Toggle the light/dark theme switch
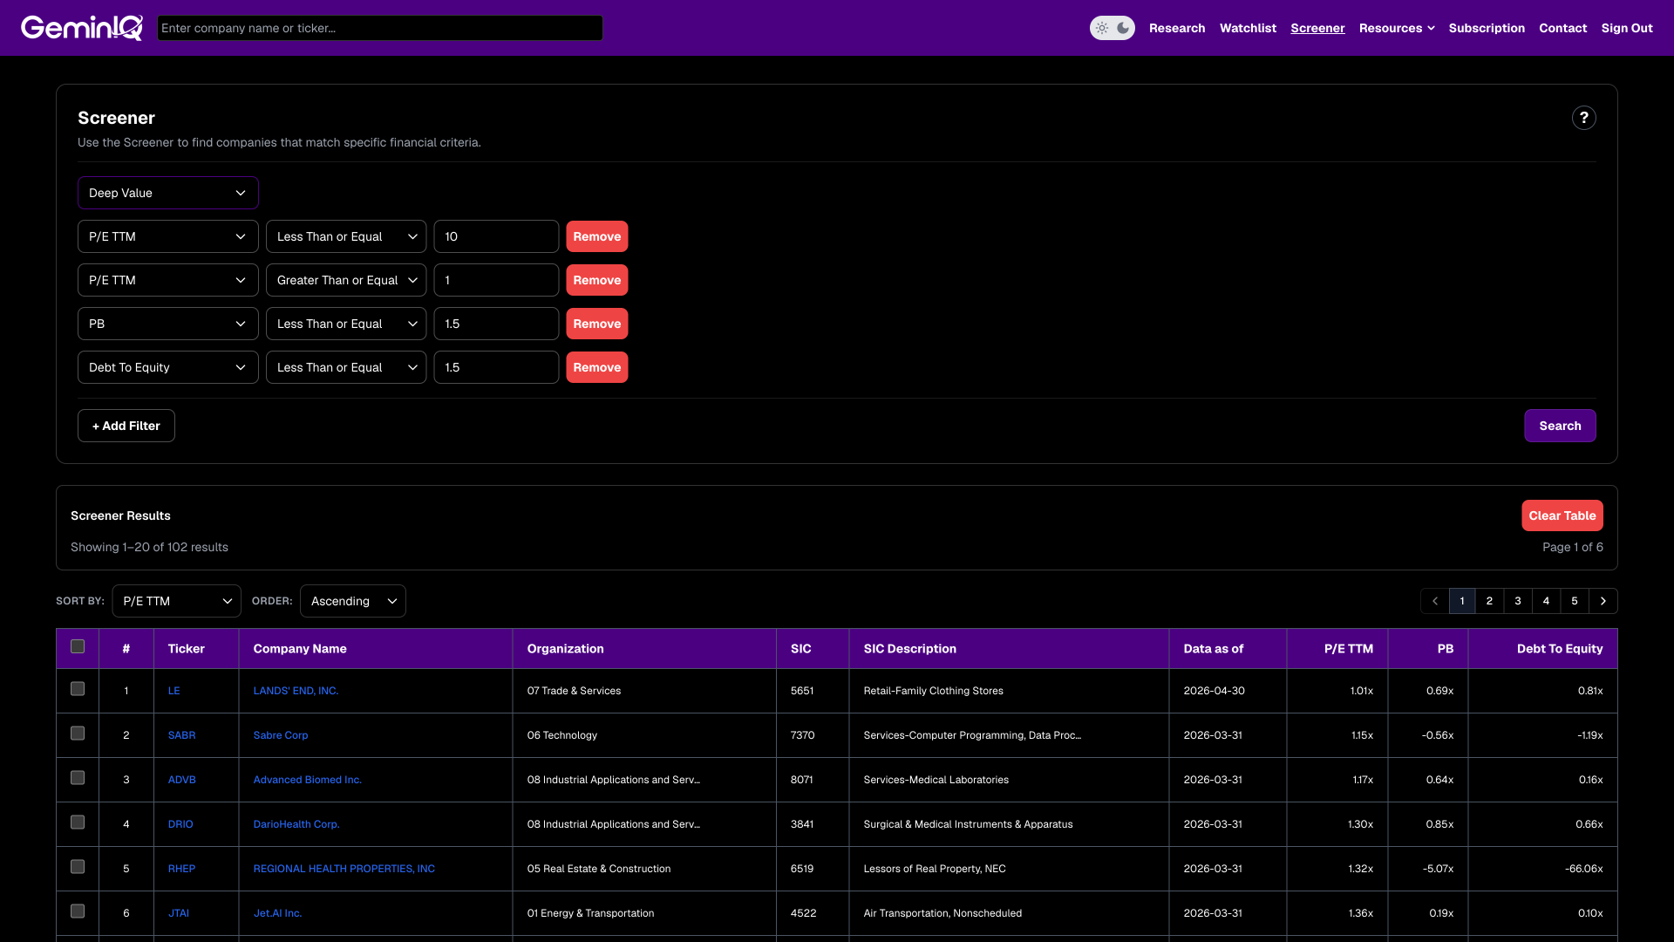Image resolution: width=1674 pixels, height=942 pixels. click(x=1112, y=28)
